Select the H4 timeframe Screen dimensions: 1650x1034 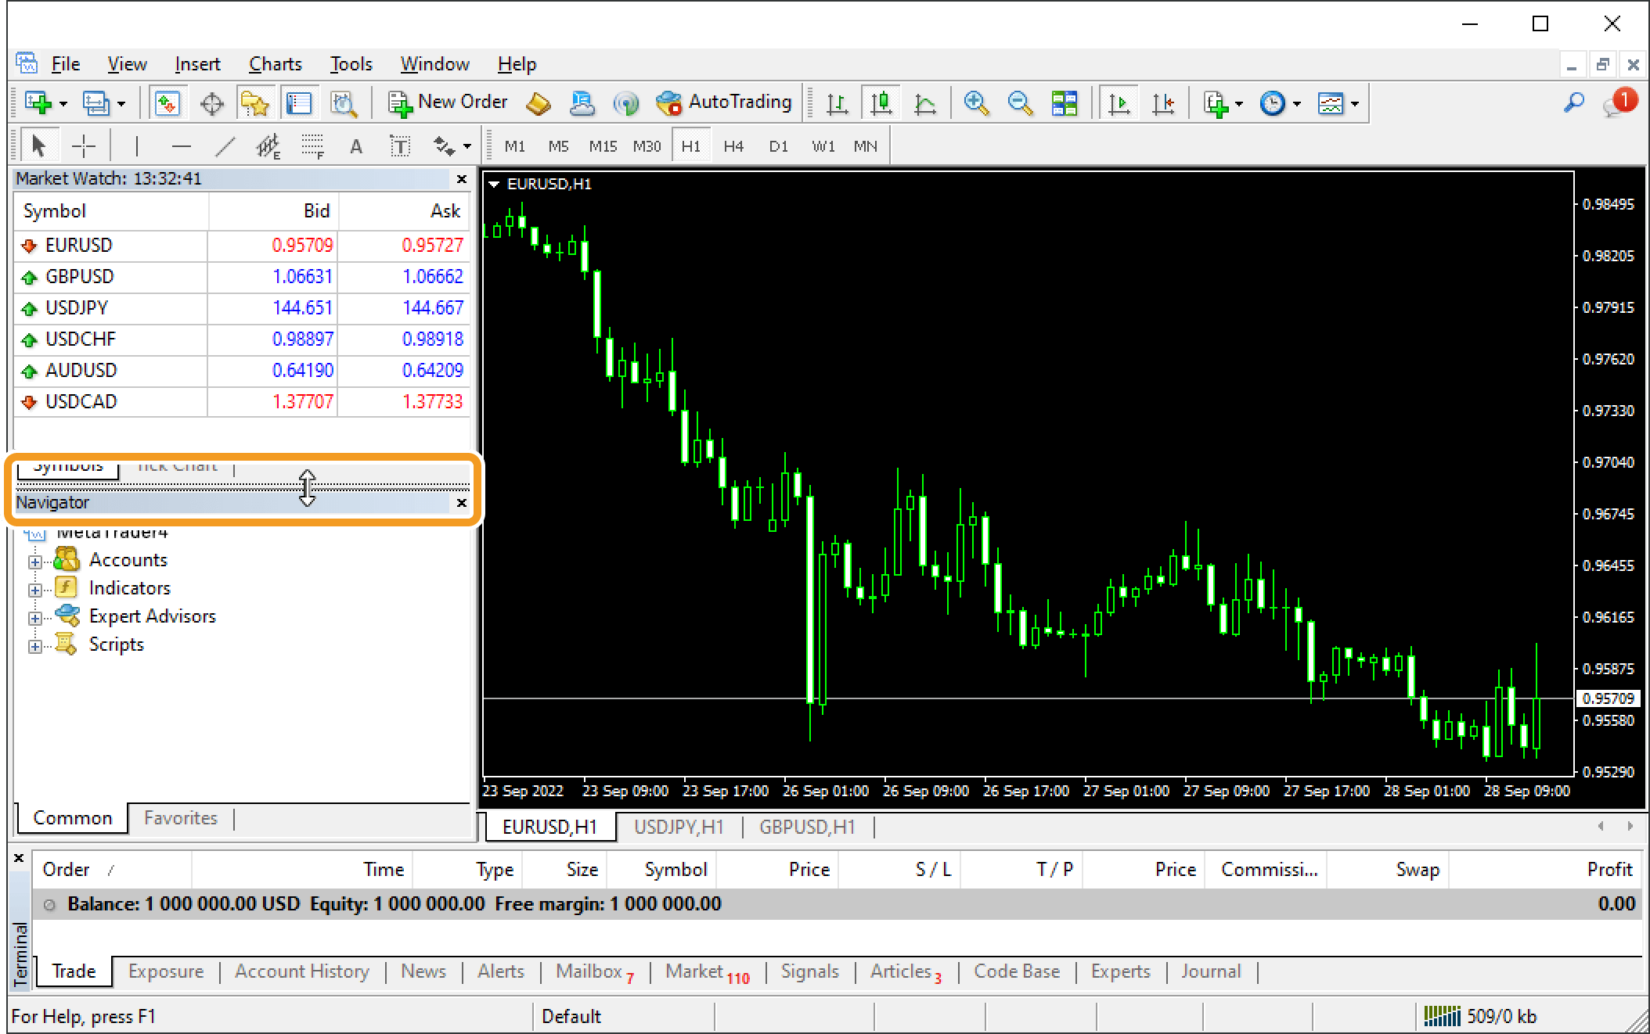click(x=733, y=146)
